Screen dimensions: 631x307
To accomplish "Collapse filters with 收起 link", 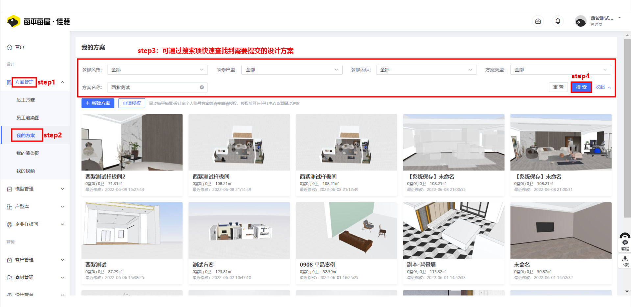I will click(603, 87).
